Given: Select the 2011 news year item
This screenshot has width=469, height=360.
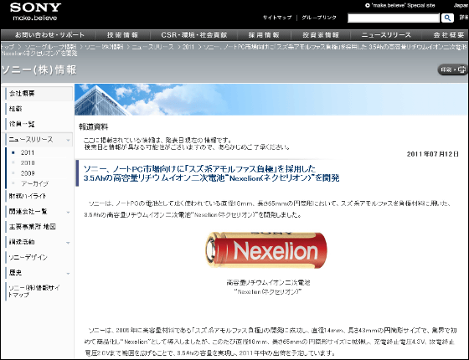Looking at the screenshot, I should tap(28, 152).
